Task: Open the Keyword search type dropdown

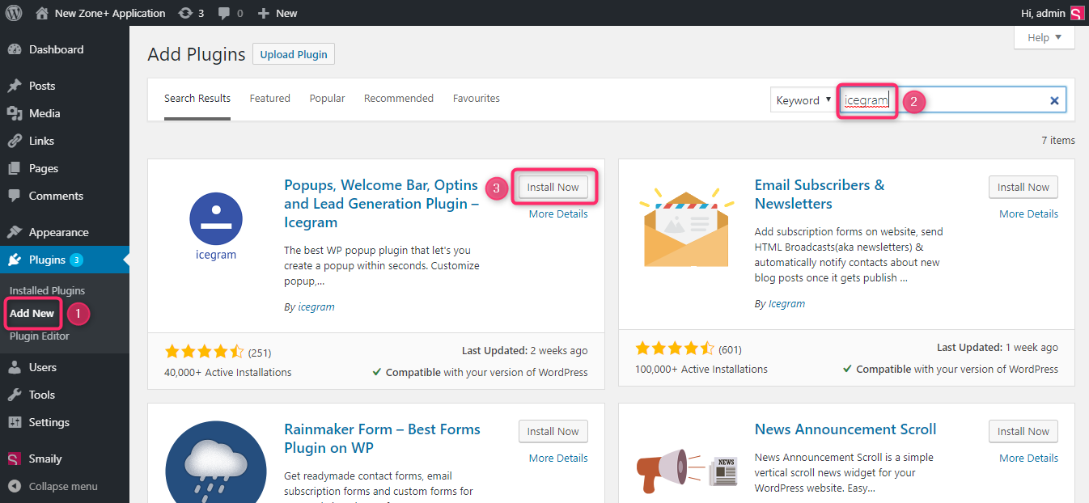Action: click(803, 100)
